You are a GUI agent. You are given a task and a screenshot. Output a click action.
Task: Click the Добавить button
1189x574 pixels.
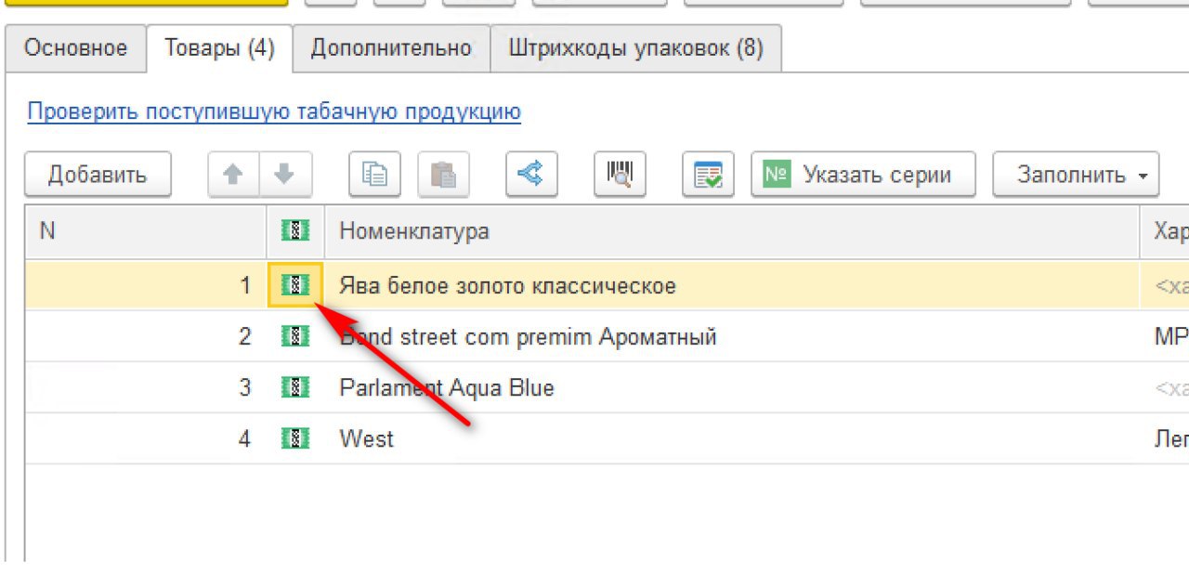point(98,175)
